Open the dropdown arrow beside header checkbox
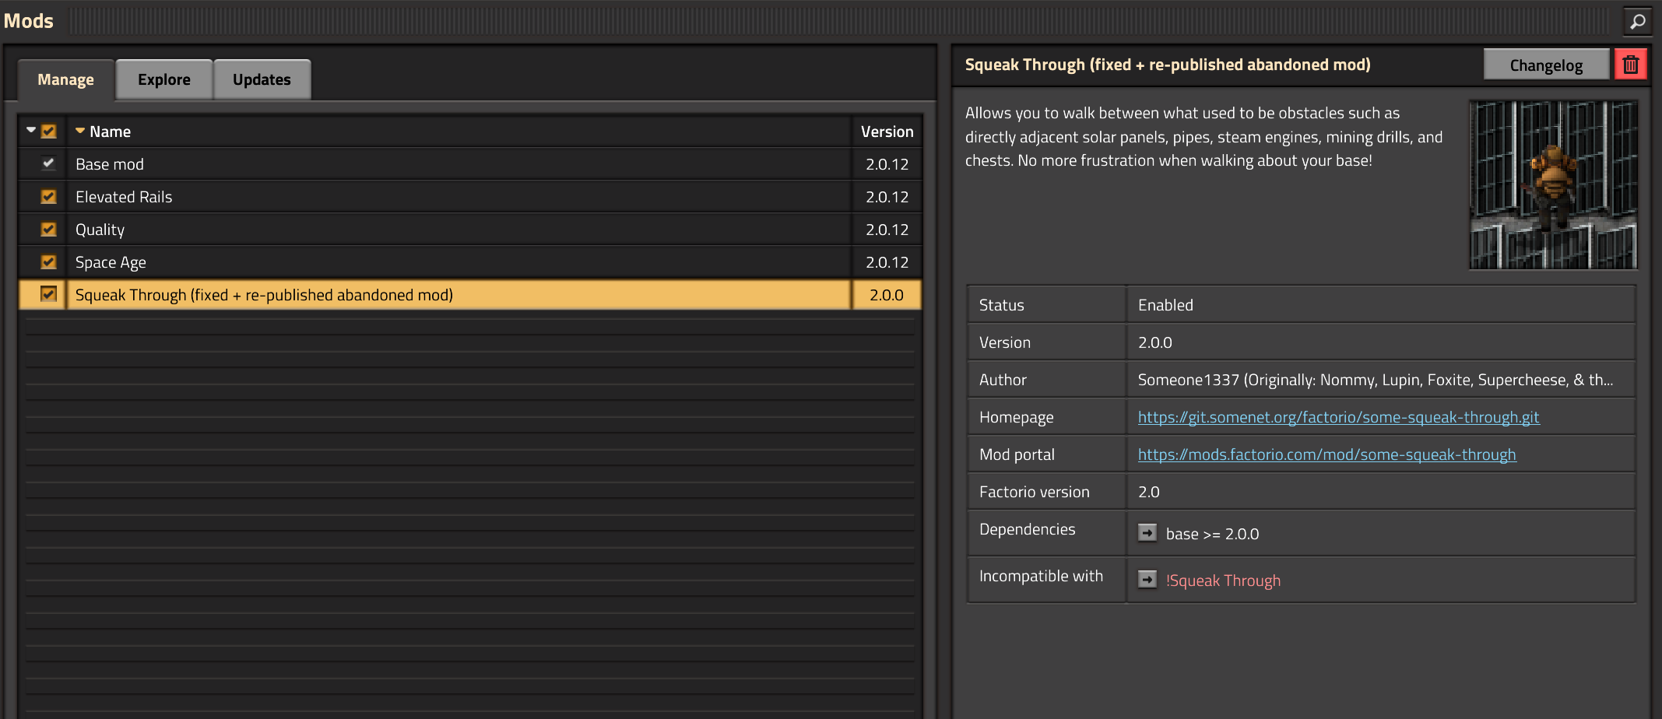1662x719 pixels. [x=31, y=130]
